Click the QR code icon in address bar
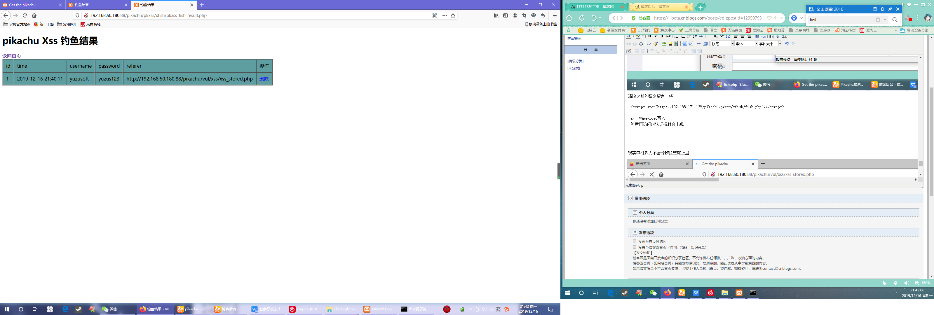The image size is (934, 315). (x=434, y=15)
